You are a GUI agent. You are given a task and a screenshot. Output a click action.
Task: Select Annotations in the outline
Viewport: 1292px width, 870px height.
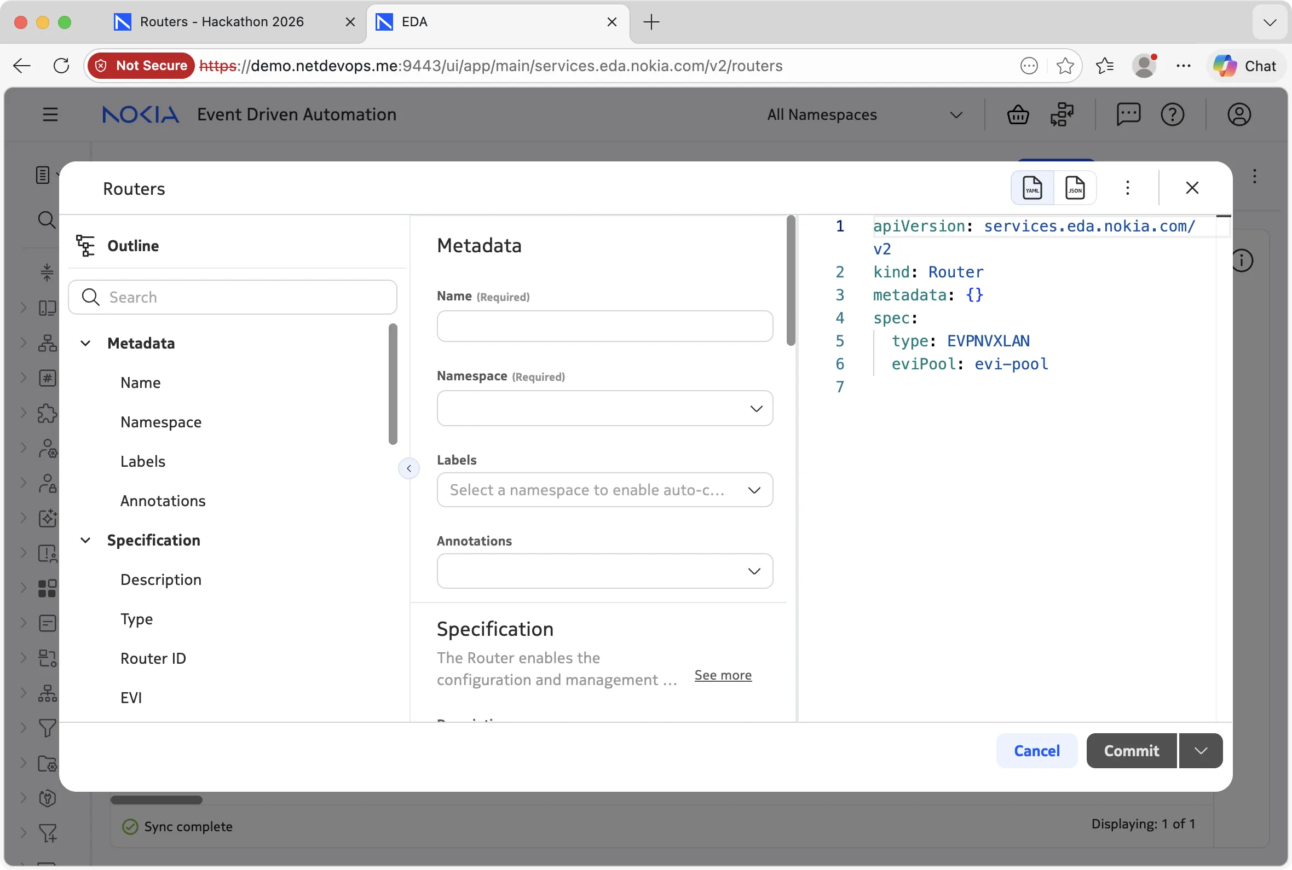tap(163, 501)
